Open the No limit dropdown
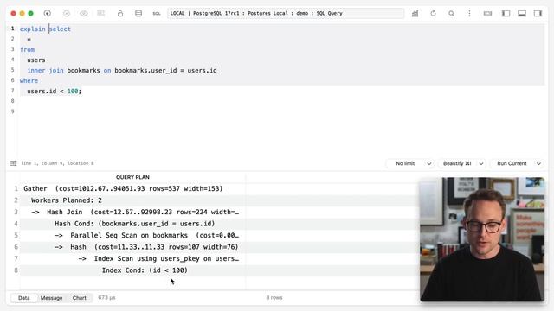The width and height of the screenshot is (554, 311). click(x=411, y=163)
